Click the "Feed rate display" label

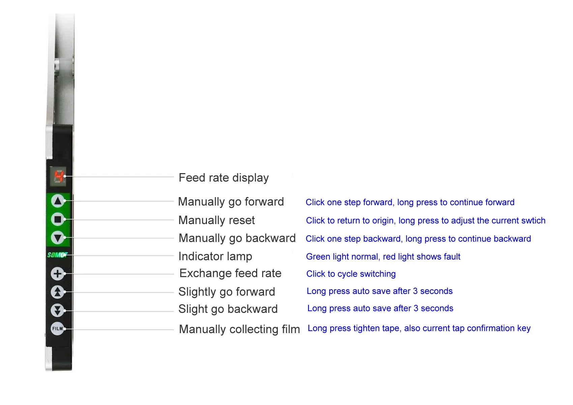pyautogui.click(x=223, y=178)
